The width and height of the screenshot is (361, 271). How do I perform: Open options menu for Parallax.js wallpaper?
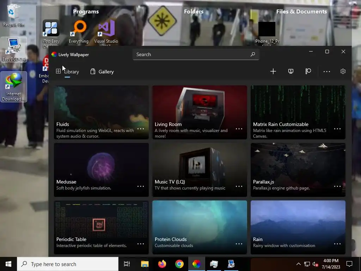337,186
